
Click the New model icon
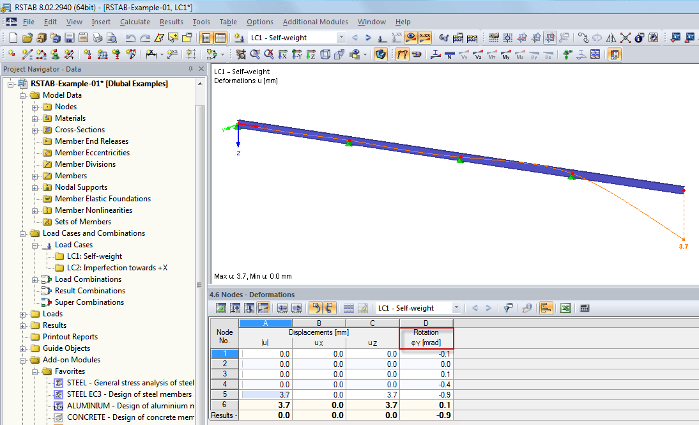[x=13, y=38]
